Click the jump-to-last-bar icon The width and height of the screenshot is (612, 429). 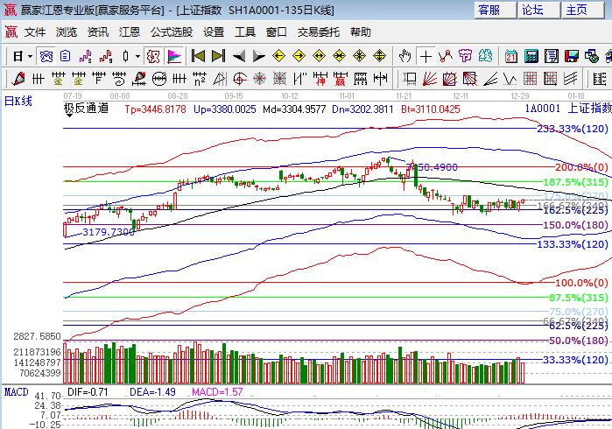click(217, 56)
